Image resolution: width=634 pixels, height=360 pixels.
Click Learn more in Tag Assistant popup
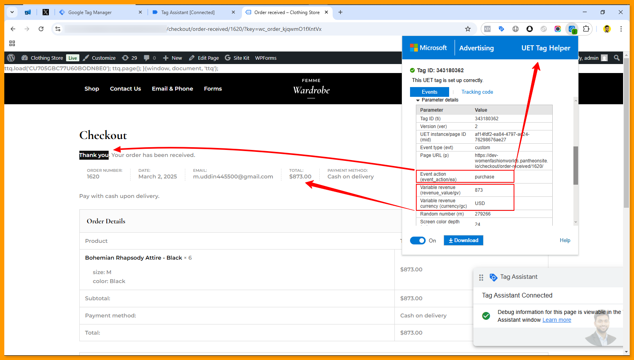point(557,320)
